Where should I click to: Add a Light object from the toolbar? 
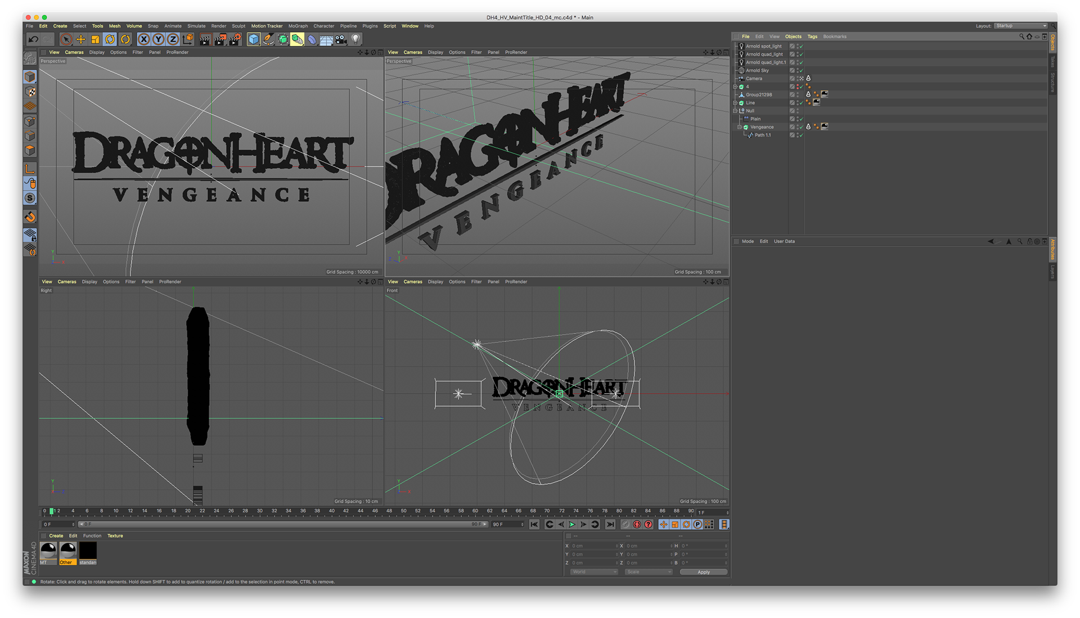click(x=356, y=39)
